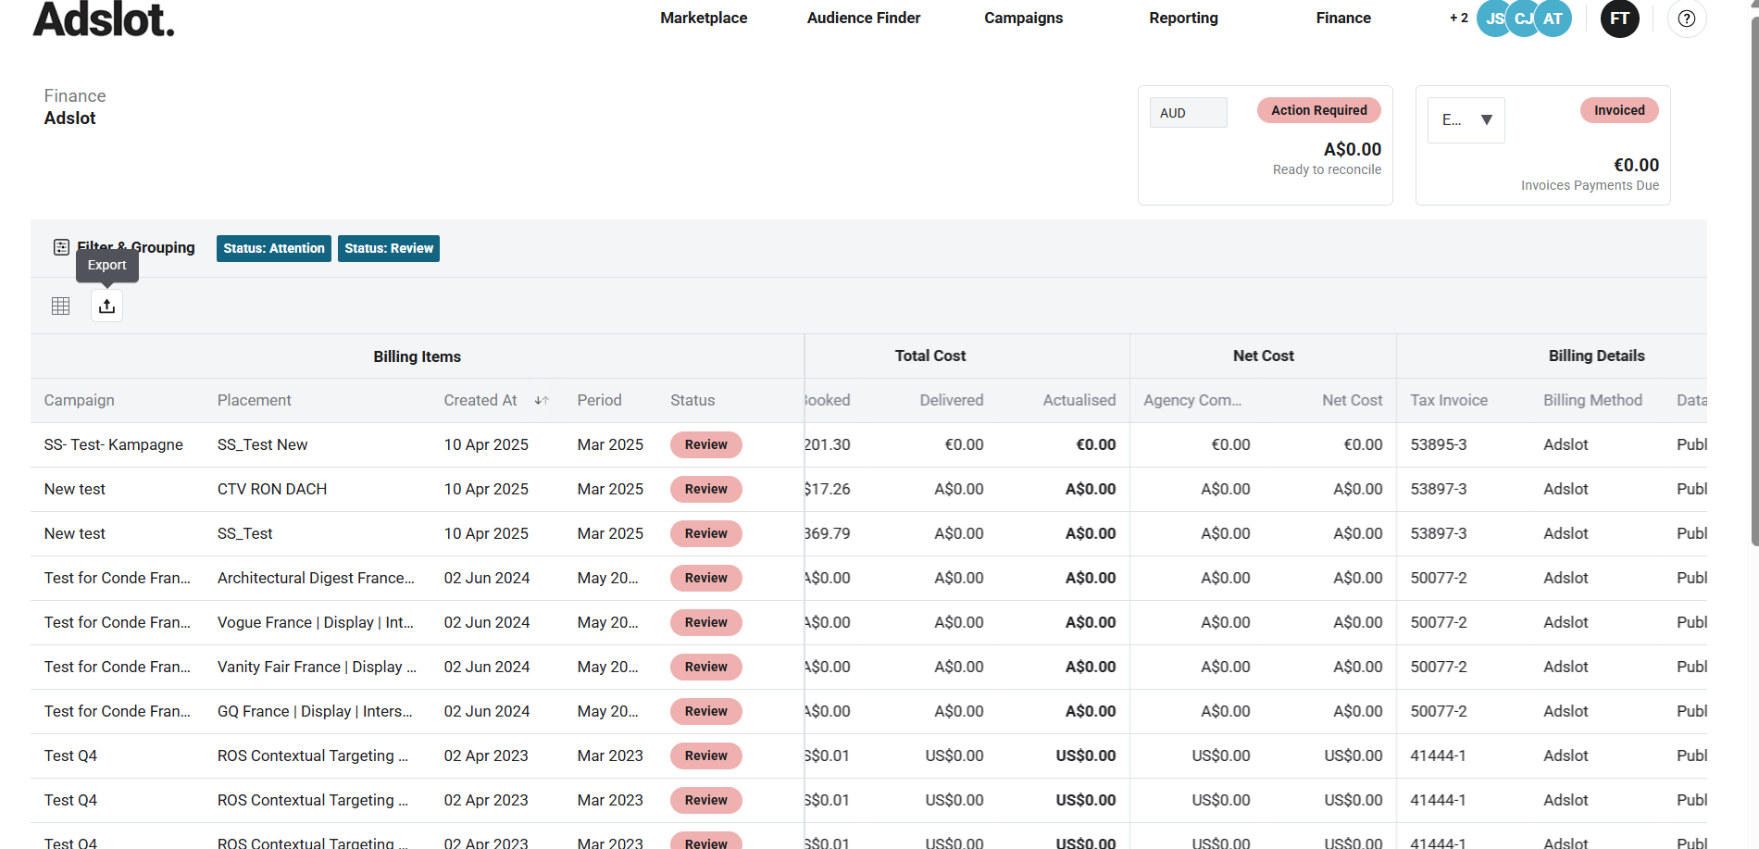The image size is (1759, 849).
Task: Sort by the Created At arrows
Action: (542, 401)
